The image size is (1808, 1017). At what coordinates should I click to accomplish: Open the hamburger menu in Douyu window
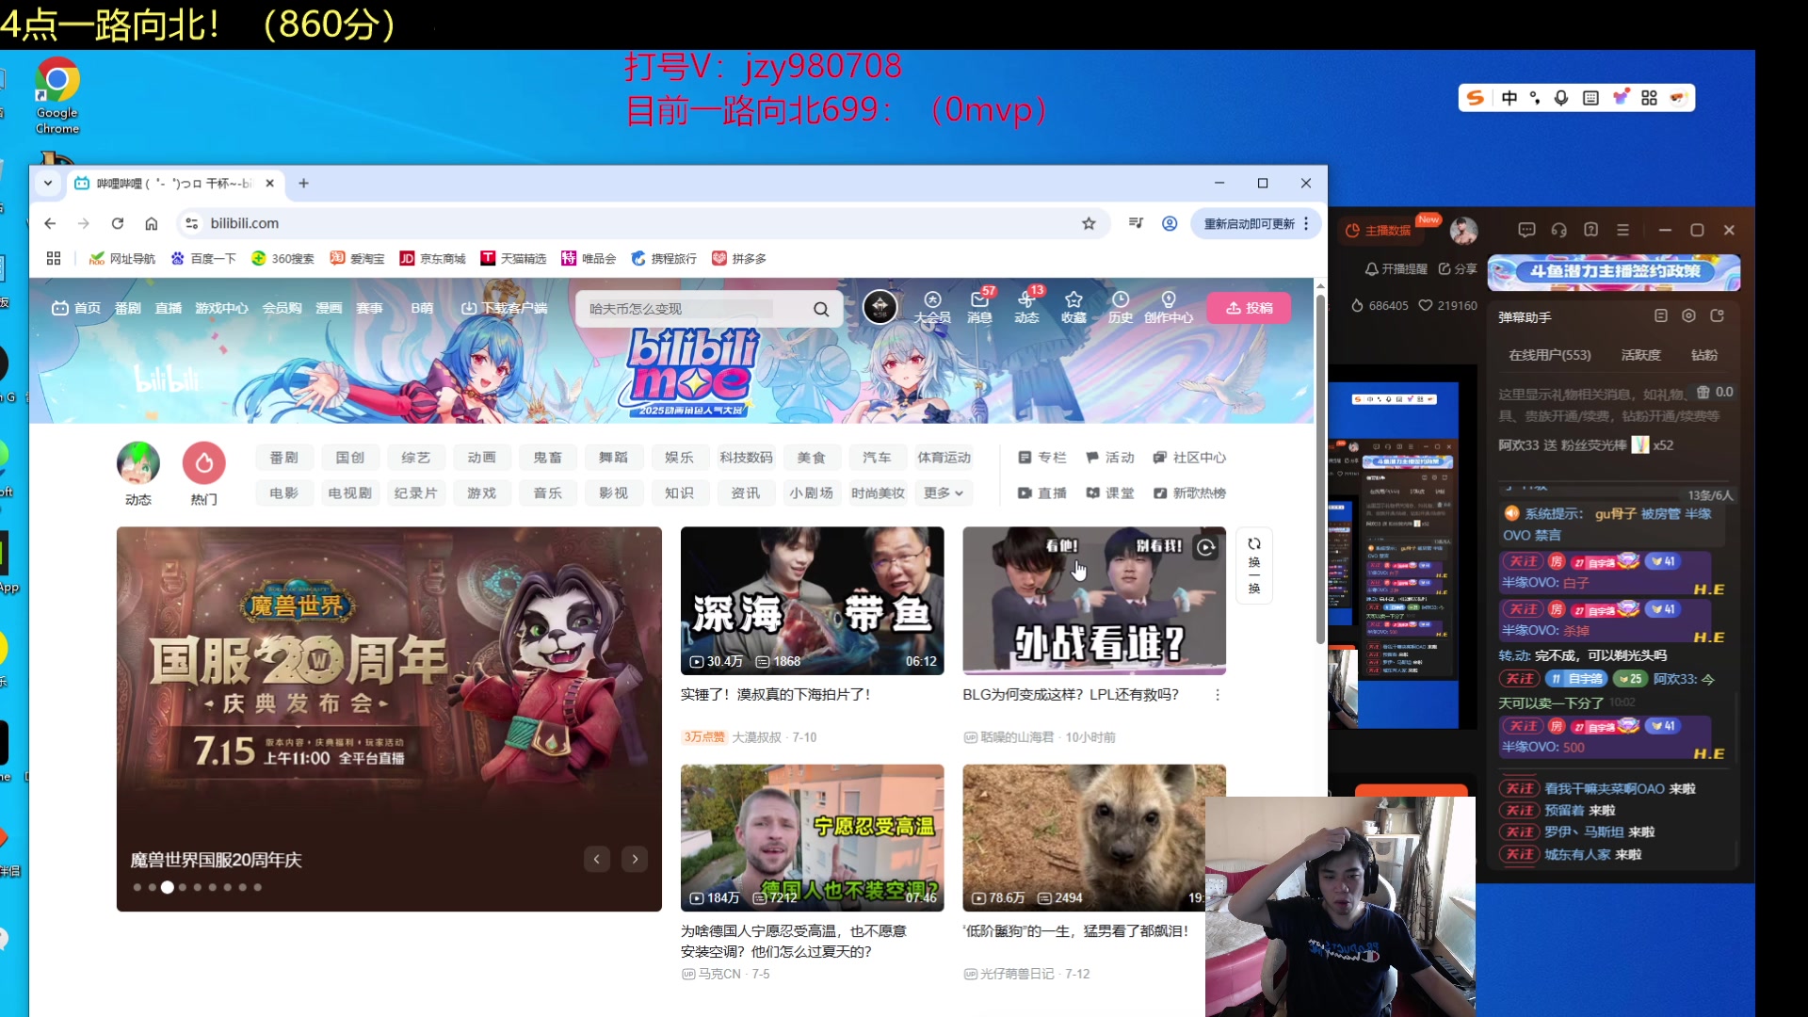(x=1622, y=230)
